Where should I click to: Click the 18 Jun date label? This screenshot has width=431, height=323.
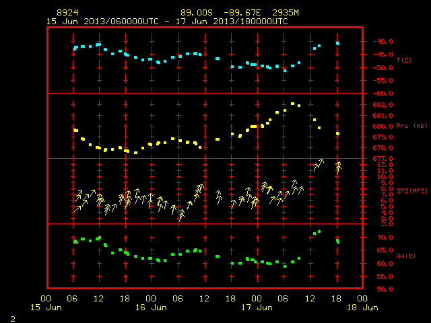coord(362,308)
